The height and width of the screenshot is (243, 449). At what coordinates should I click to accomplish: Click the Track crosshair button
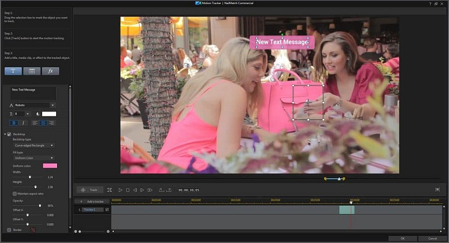pos(89,190)
